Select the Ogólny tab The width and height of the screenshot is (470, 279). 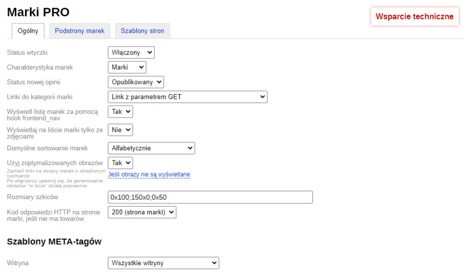pyautogui.click(x=28, y=31)
